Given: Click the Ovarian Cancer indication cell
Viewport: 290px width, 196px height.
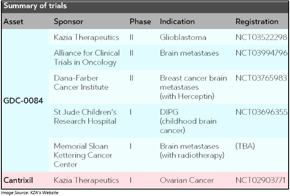Looking at the screenshot, I should click(x=187, y=180).
